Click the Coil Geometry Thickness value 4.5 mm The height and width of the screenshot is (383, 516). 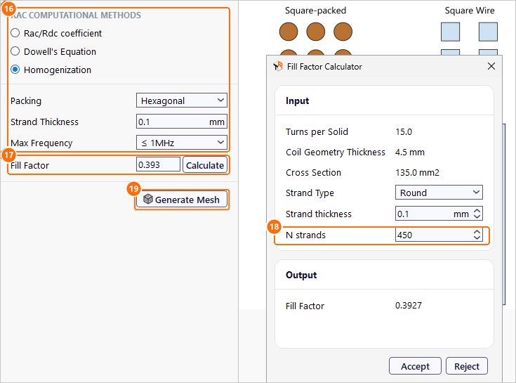[x=410, y=152]
